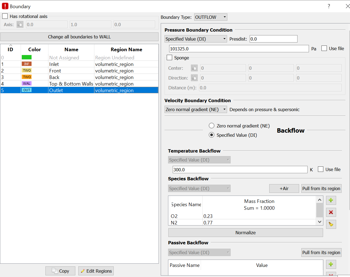Click the Presdist input field

274,39
